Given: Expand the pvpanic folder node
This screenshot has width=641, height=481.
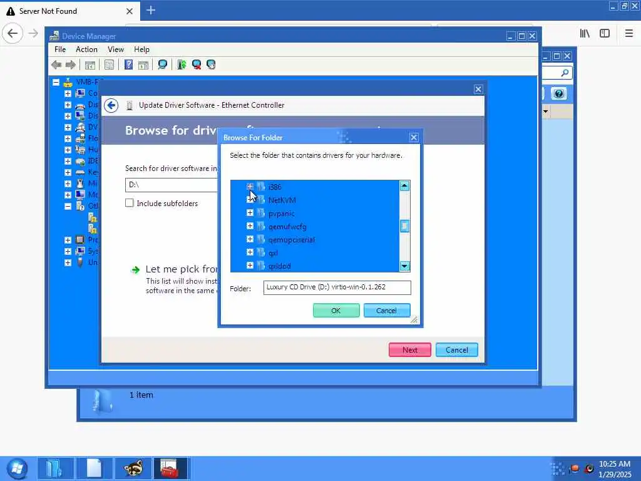Looking at the screenshot, I should click(250, 213).
